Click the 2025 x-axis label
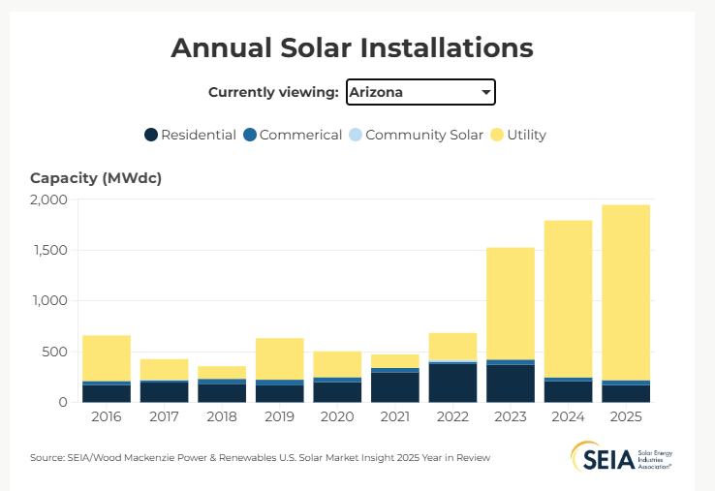The width and height of the screenshot is (715, 491). click(x=626, y=416)
